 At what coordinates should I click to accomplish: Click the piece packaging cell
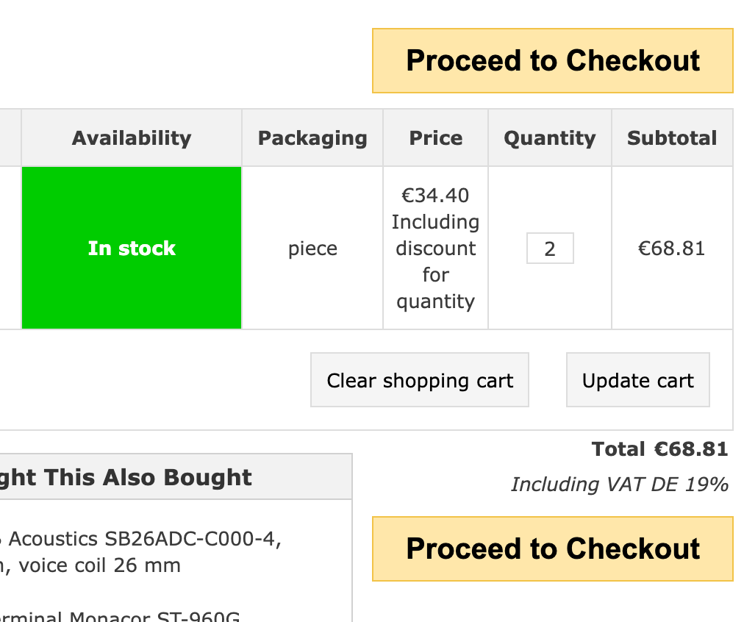click(x=312, y=248)
